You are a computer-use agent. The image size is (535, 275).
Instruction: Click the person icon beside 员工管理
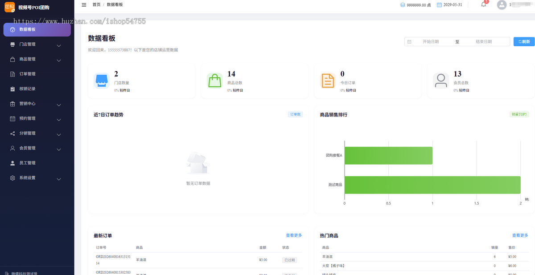(x=12, y=163)
